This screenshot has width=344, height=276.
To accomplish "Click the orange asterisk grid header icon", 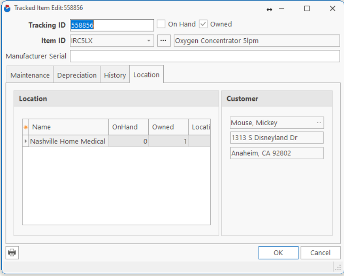I will point(26,127).
